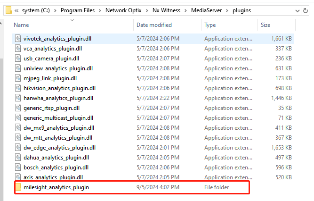This screenshot has height=201, width=314.
Task: Click the 1,661 KB size value
Action: click(x=282, y=39)
